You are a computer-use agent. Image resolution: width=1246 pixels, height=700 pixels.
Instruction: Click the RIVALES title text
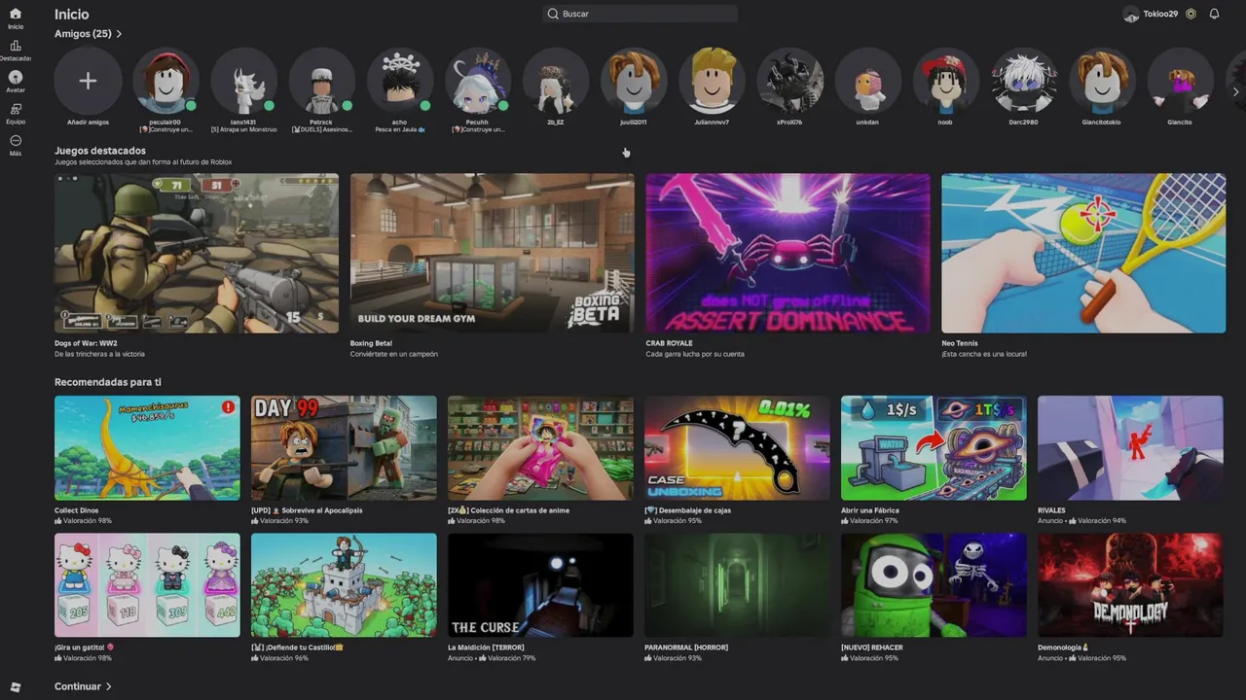click(x=1051, y=510)
